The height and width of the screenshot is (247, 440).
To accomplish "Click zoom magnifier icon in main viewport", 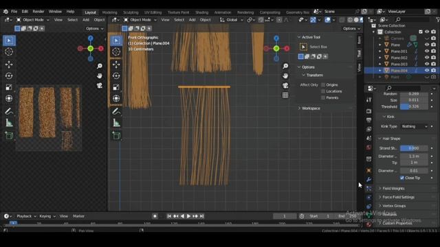I will click(285, 66).
